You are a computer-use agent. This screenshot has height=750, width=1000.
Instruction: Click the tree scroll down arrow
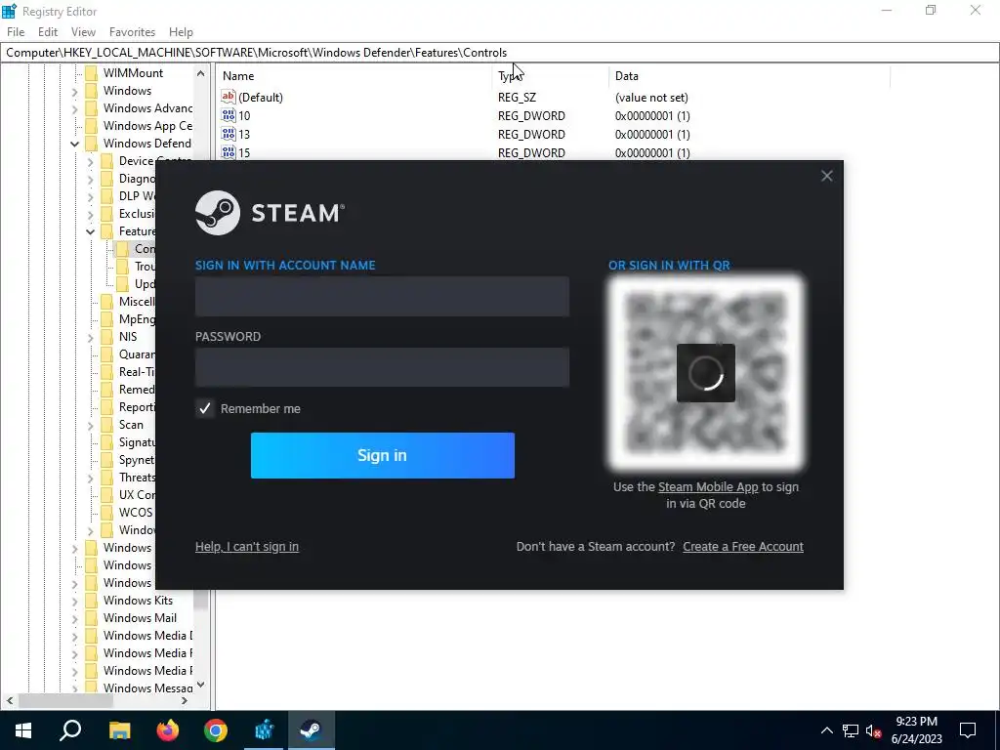point(201,685)
